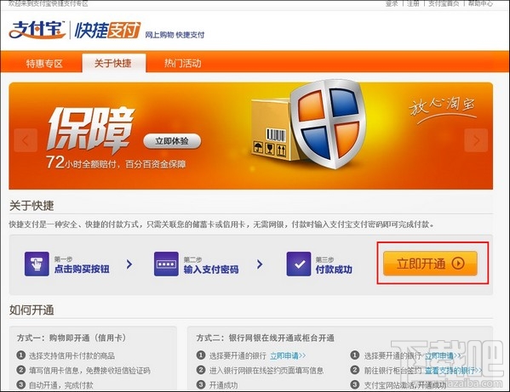Click the 输入支付密码 password icon
Screen dimensions: 510x392
click(166, 264)
